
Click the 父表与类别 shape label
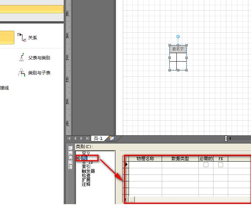point(39,58)
